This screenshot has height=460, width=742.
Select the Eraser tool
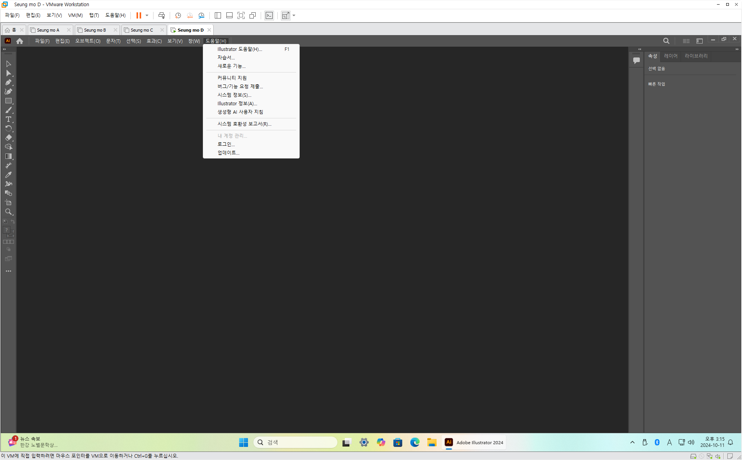tap(8, 138)
